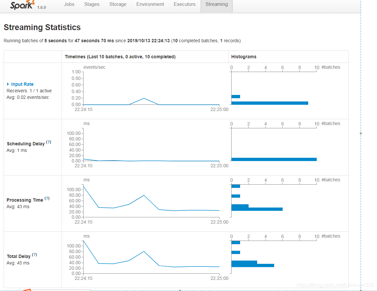The width and height of the screenshot is (377, 291).
Task: Click the longest Scheduling Delay histogram bar
Action: [x=274, y=159]
